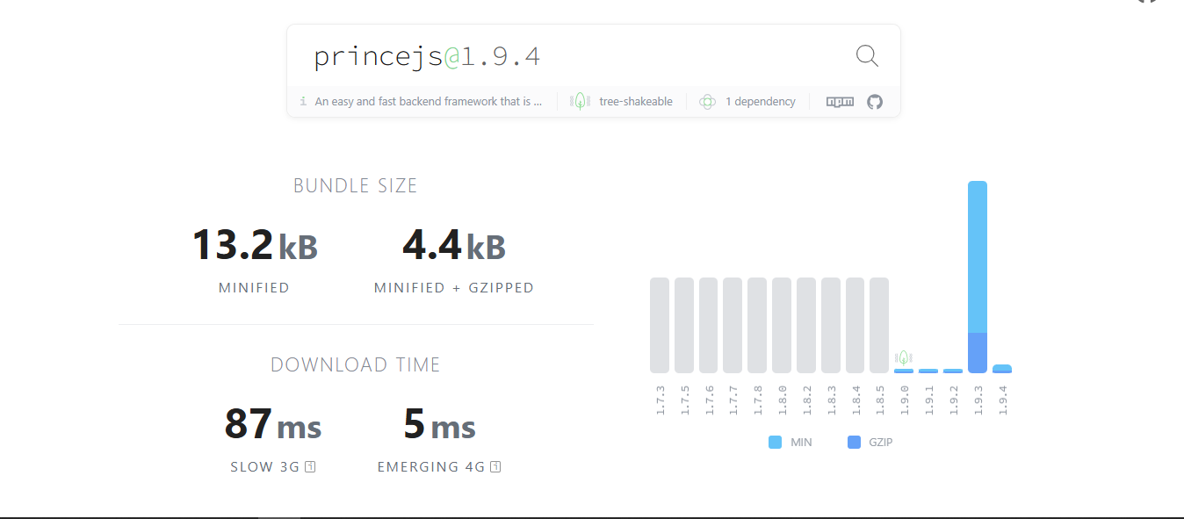Screen dimensions: 1184x519
Task: Select the tall 1.9.3 version bar
Action: (x=978, y=272)
